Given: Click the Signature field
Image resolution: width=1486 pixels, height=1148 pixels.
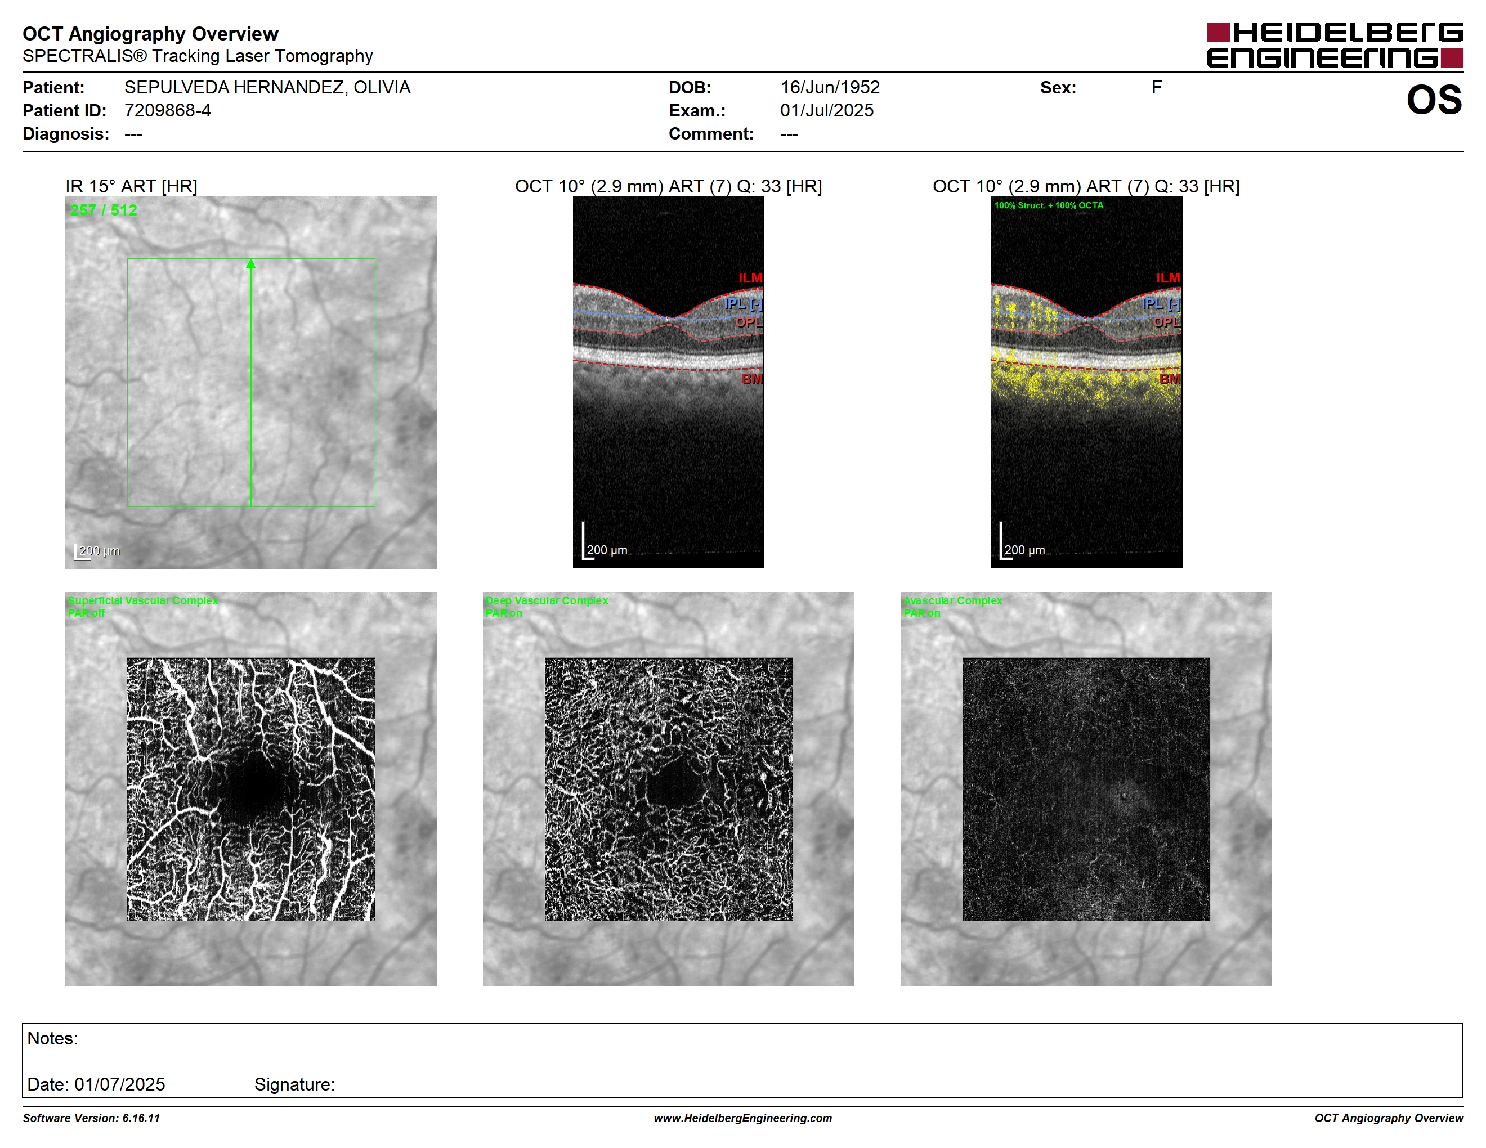Looking at the screenshot, I should click(x=294, y=1084).
